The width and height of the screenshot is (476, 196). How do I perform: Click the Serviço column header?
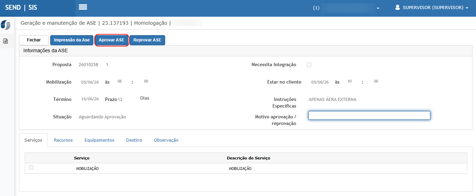click(x=82, y=158)
